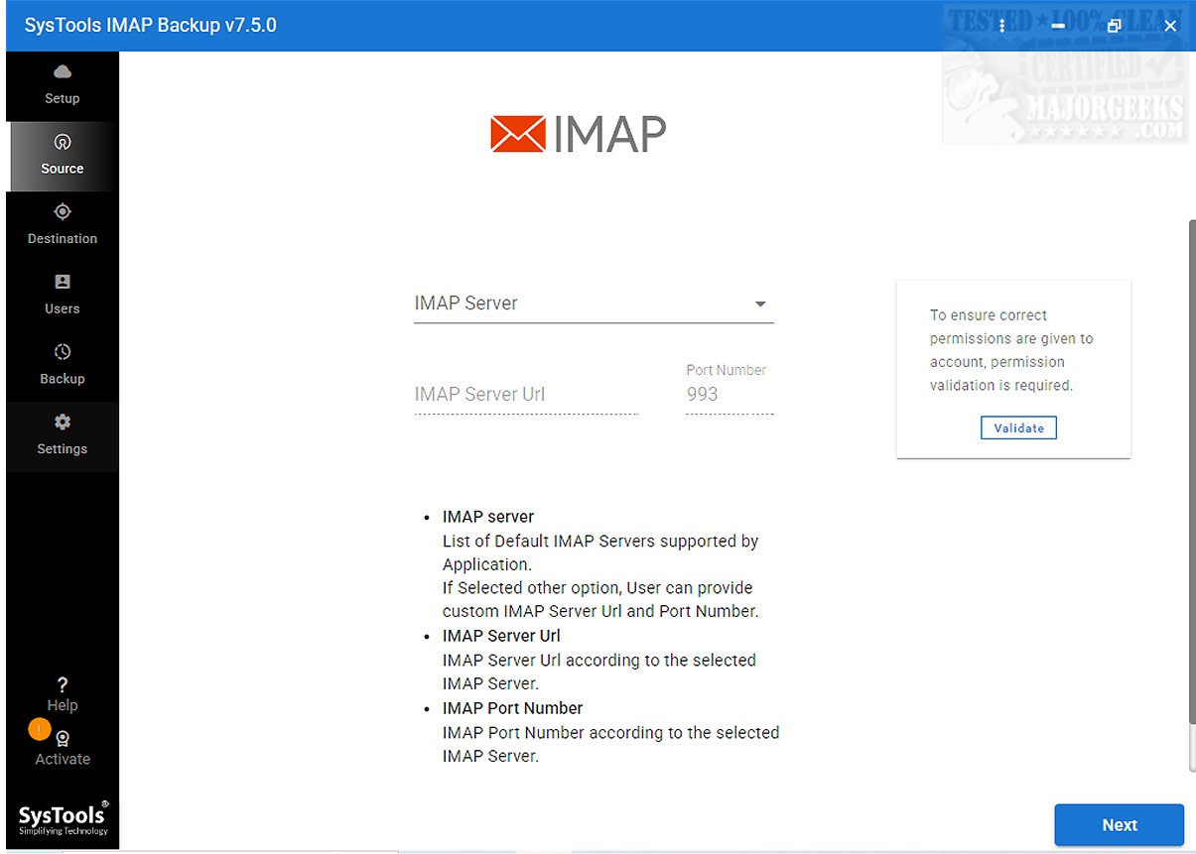Click the Settings gear icon
The image size is (1196, 854).
click(x=63, y=422)
